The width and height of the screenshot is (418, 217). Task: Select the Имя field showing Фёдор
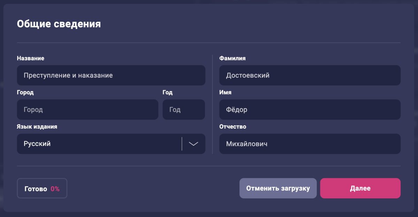[310, 109]
